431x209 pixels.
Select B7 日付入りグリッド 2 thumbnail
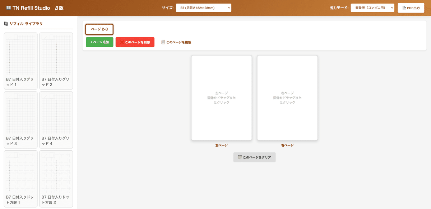(x=56, y=61)
